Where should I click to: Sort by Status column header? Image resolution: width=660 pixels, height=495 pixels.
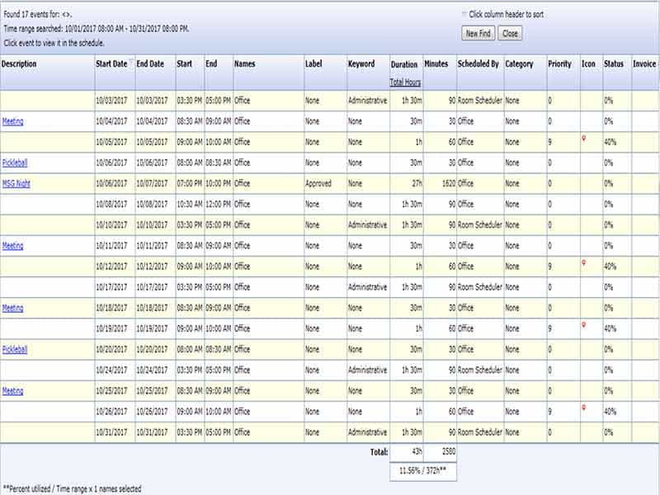click(x=614, y=64)
